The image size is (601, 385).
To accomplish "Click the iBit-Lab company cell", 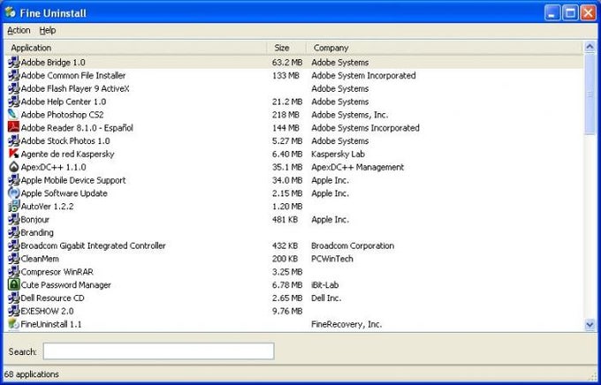I will point(324,284).
